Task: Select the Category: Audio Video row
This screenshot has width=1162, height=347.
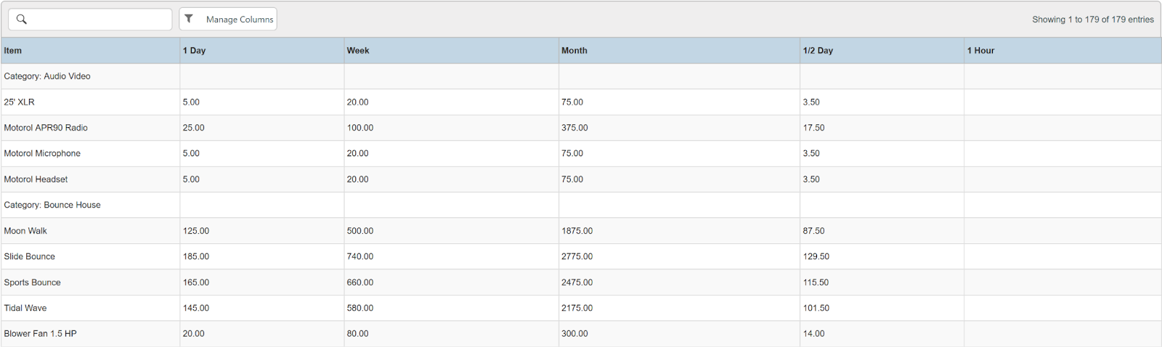Action: [47, 76]
